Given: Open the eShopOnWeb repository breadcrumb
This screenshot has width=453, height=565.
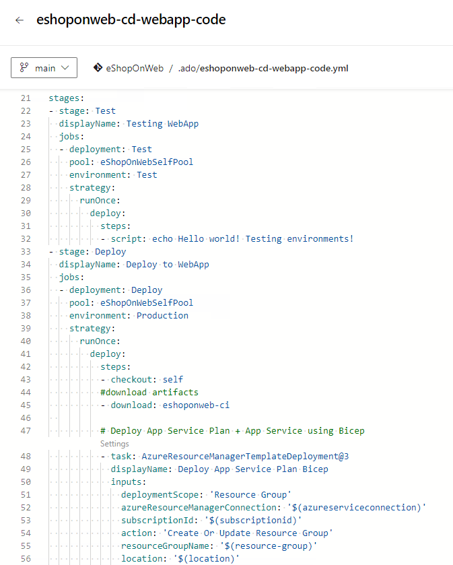Looking at the screenshot, I should [135, 68].
